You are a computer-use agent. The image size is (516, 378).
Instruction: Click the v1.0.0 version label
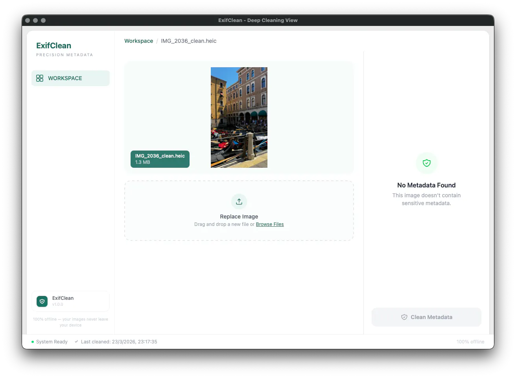pos(58,305)
